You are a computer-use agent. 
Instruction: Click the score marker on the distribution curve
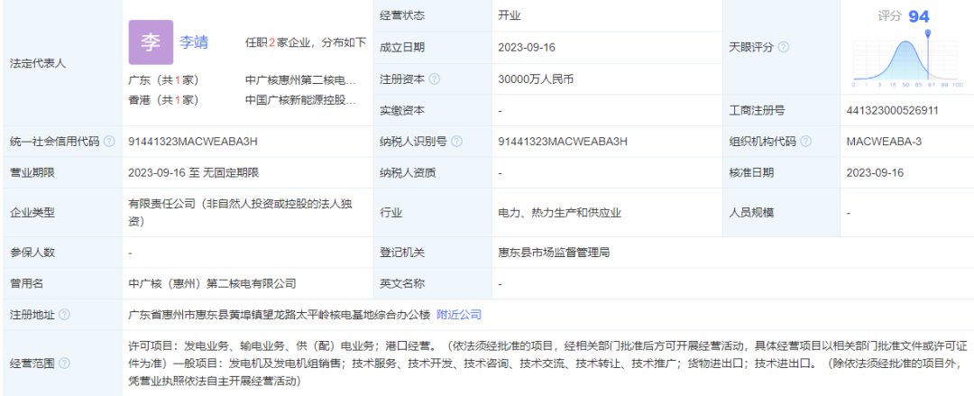coord(928,35)
